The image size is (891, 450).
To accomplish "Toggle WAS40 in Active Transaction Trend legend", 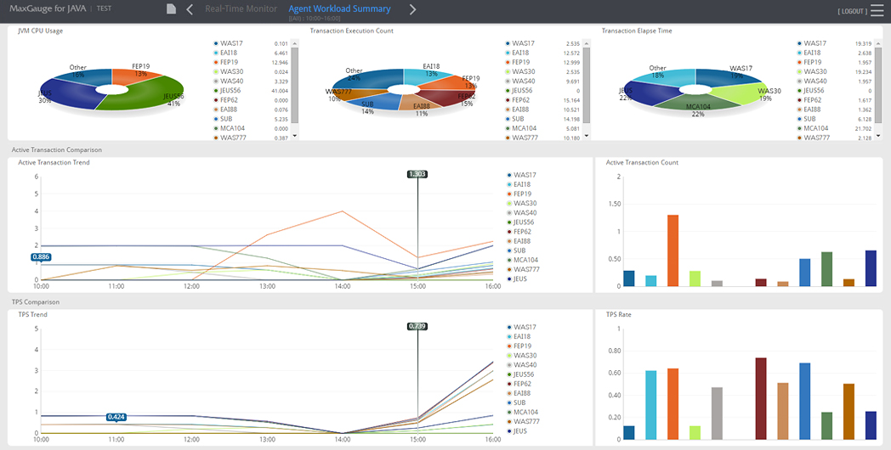I will (x=521, y=213).
